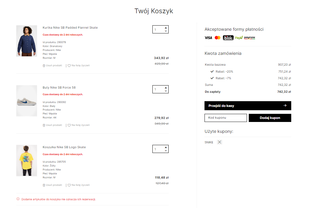Increase quantity of Koszulka Nike SB Logo Skate
The image size is (309, 212).
166,147
